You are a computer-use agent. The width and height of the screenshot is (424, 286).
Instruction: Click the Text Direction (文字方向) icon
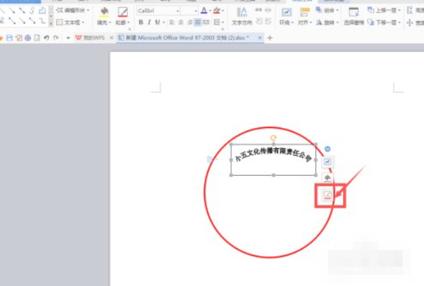[242, 13]
